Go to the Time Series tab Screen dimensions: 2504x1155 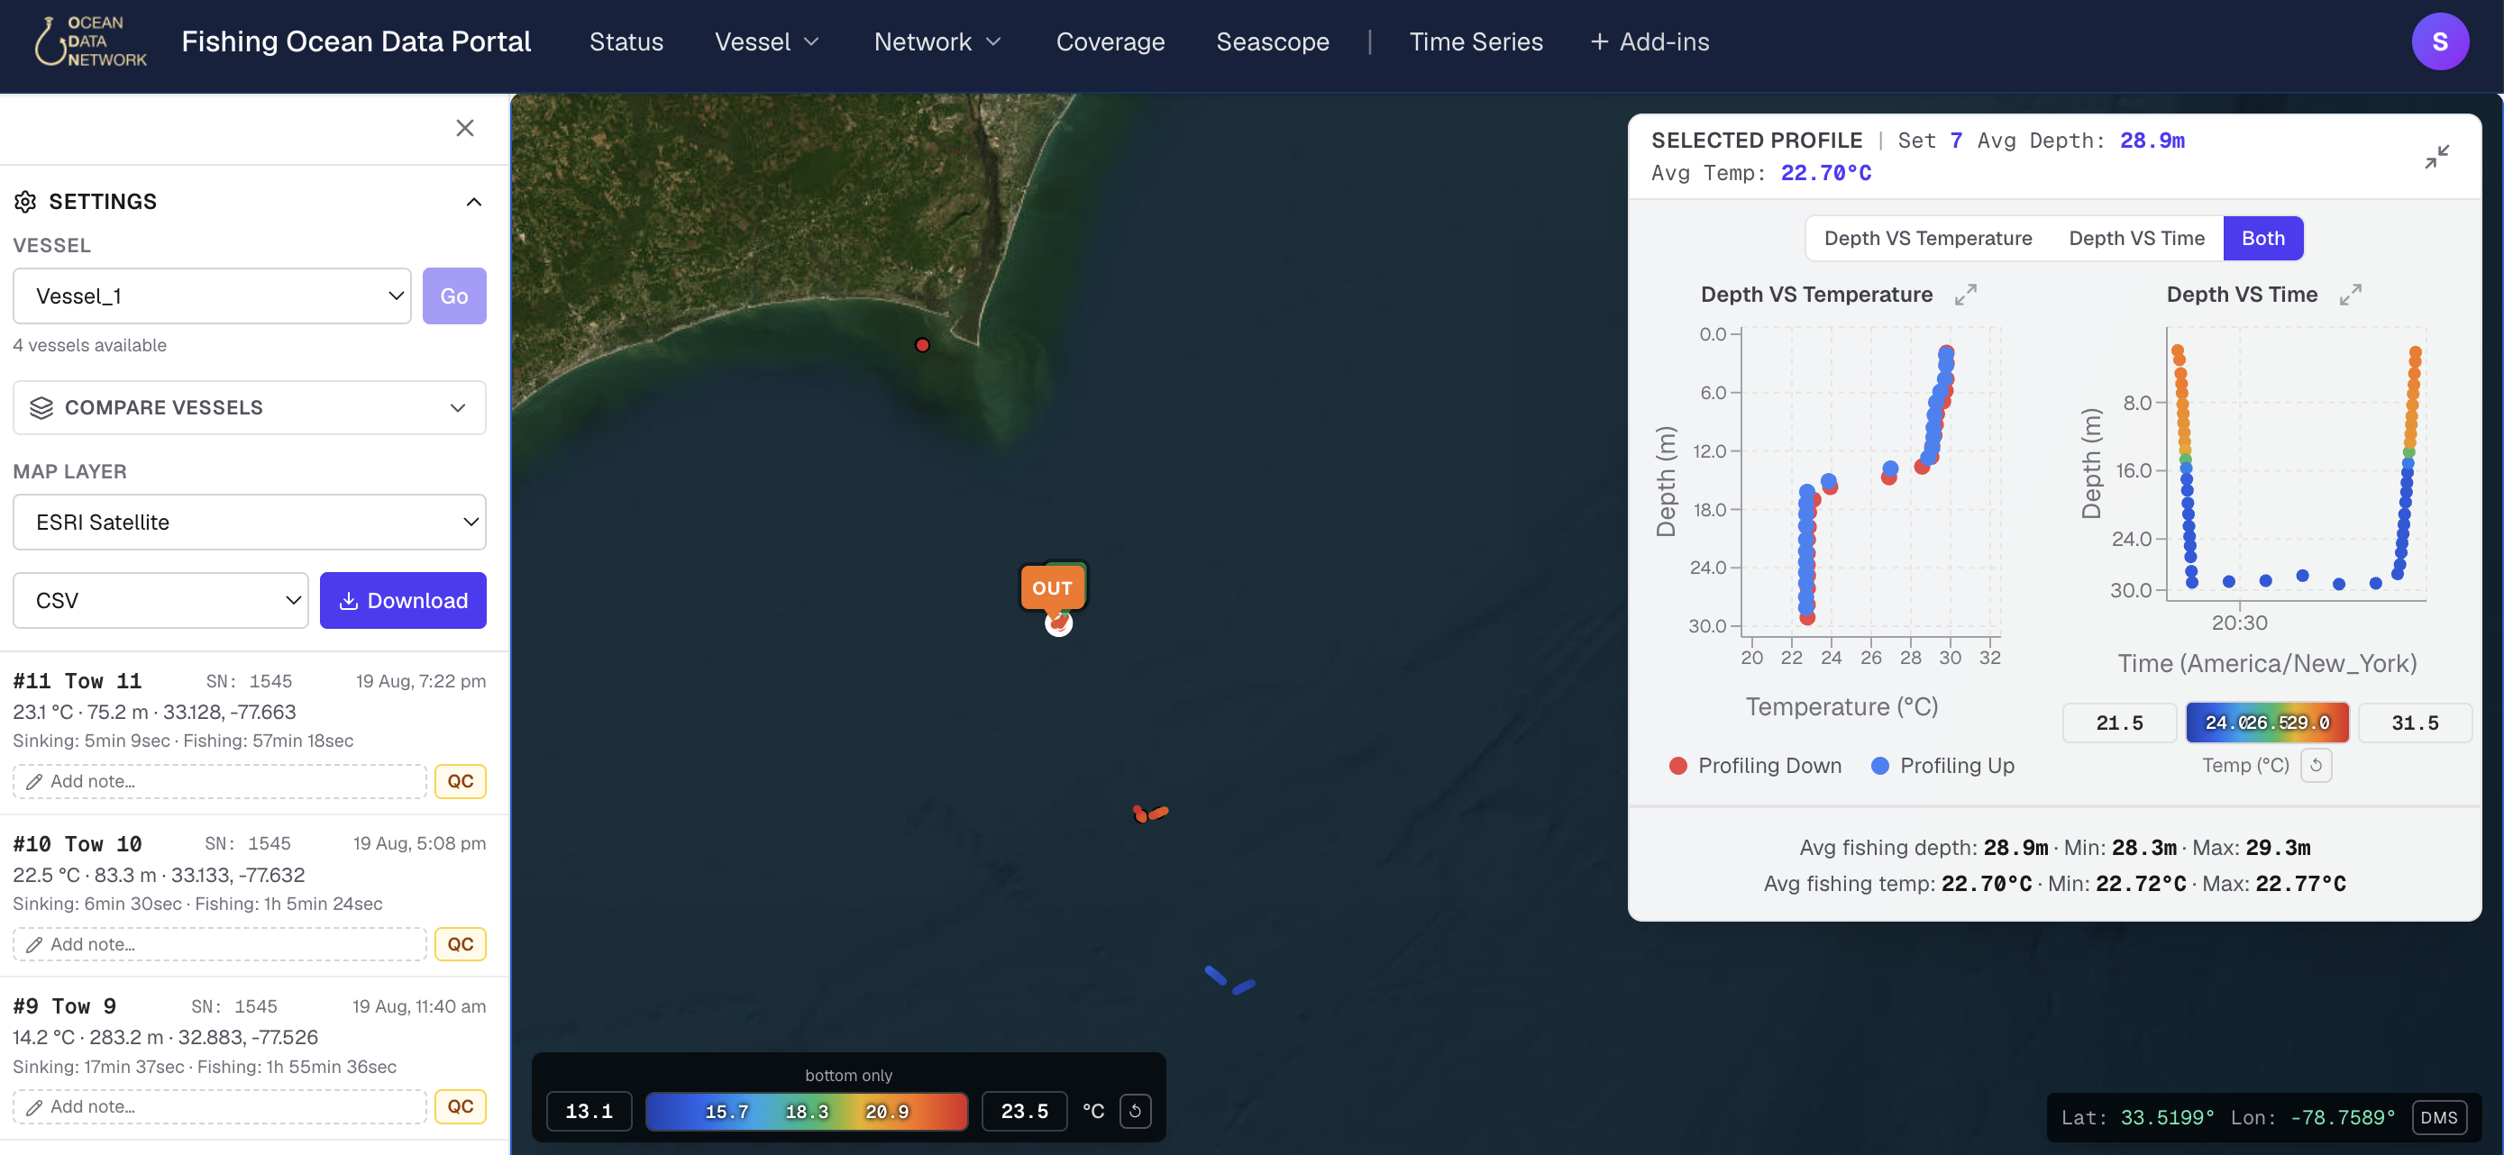tap(1476, 41)
